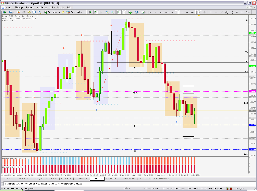Zoom out the chart
Viewport: 257px width, 191px height.
pos(112,12)
